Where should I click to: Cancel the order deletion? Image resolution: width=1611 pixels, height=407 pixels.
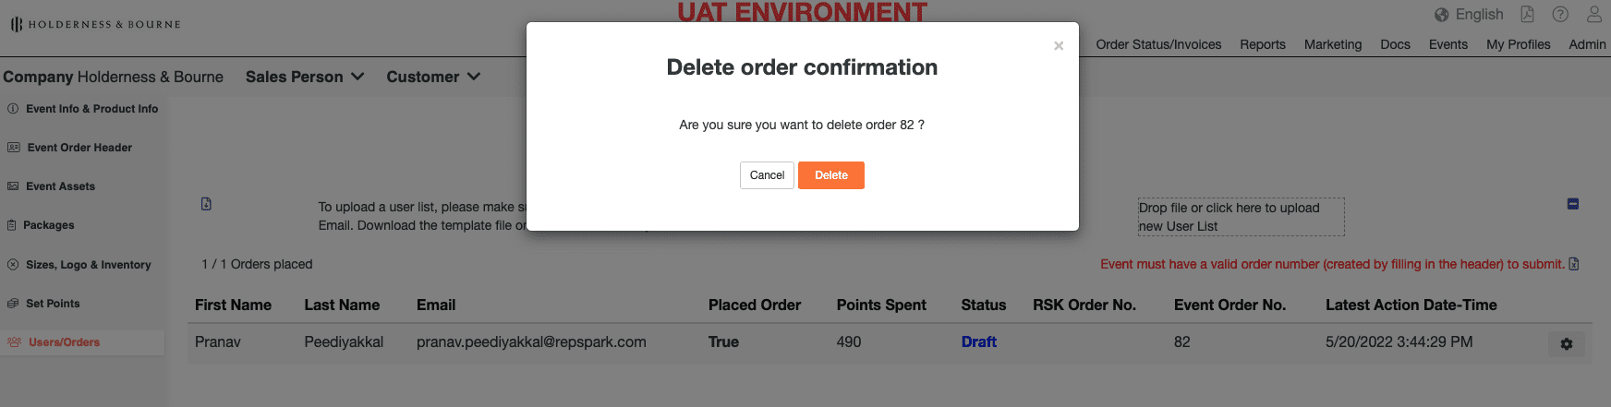[x=767, y=175]
